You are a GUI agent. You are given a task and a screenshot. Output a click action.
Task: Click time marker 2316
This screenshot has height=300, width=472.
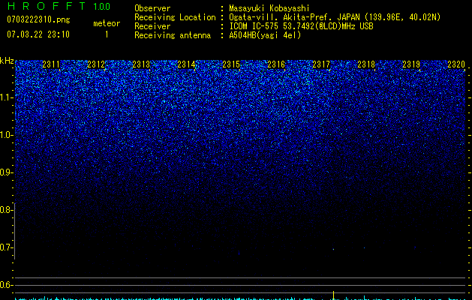[276, 64]
